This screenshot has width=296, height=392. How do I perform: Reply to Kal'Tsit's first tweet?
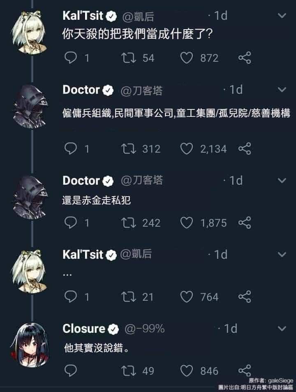pos(70,58)
